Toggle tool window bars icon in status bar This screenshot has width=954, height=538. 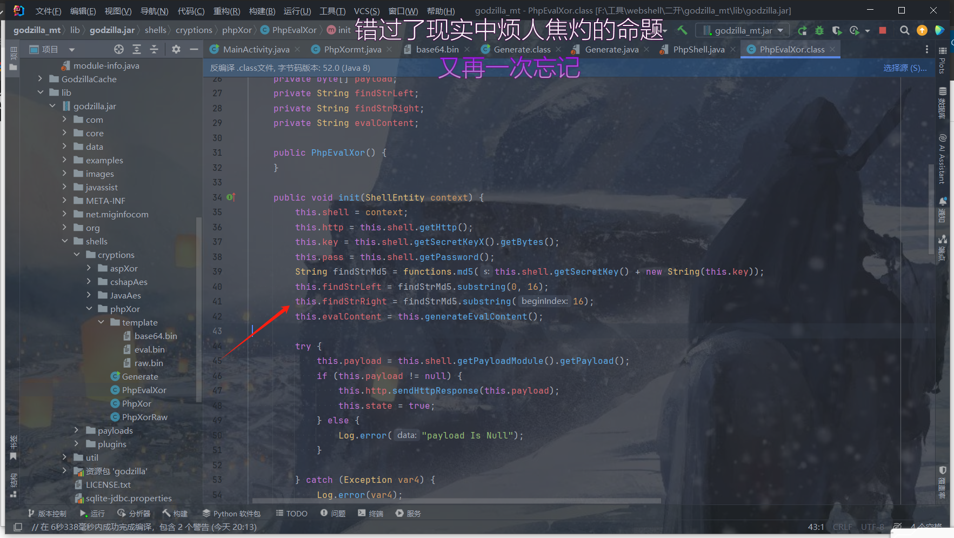pos(18,527)
